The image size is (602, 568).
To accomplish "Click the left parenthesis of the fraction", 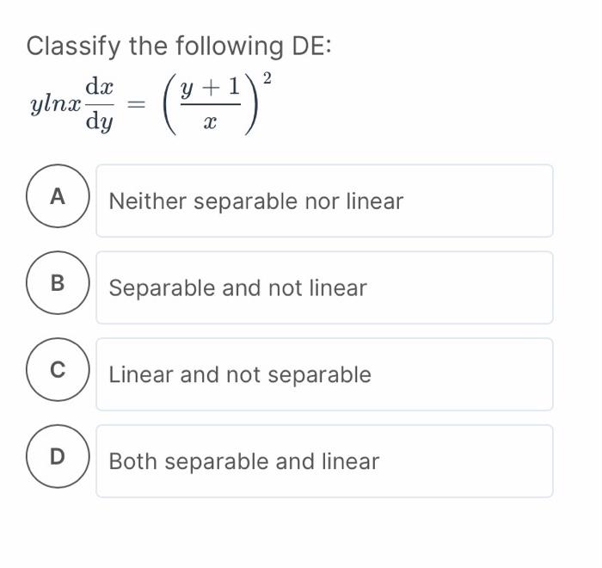I will click(170, 104).
